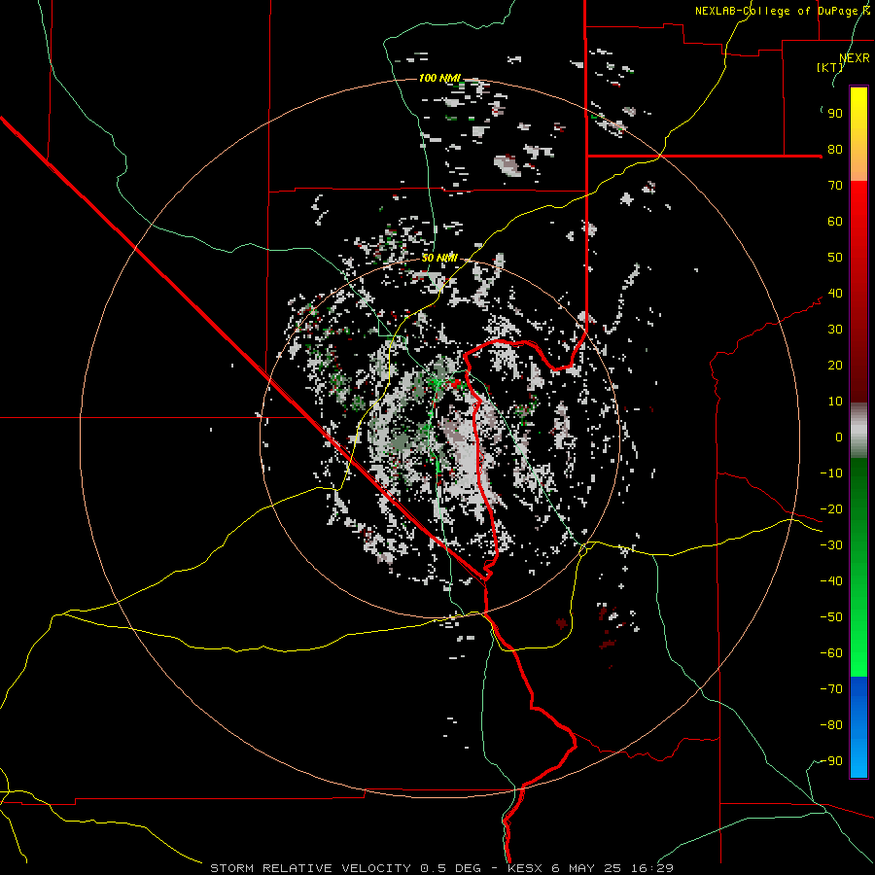The width and height of the screenshot is (875, 875).
Task: Click the 0 value on the velocity scale
Action: pyautogui.click(x=839, y=437)
